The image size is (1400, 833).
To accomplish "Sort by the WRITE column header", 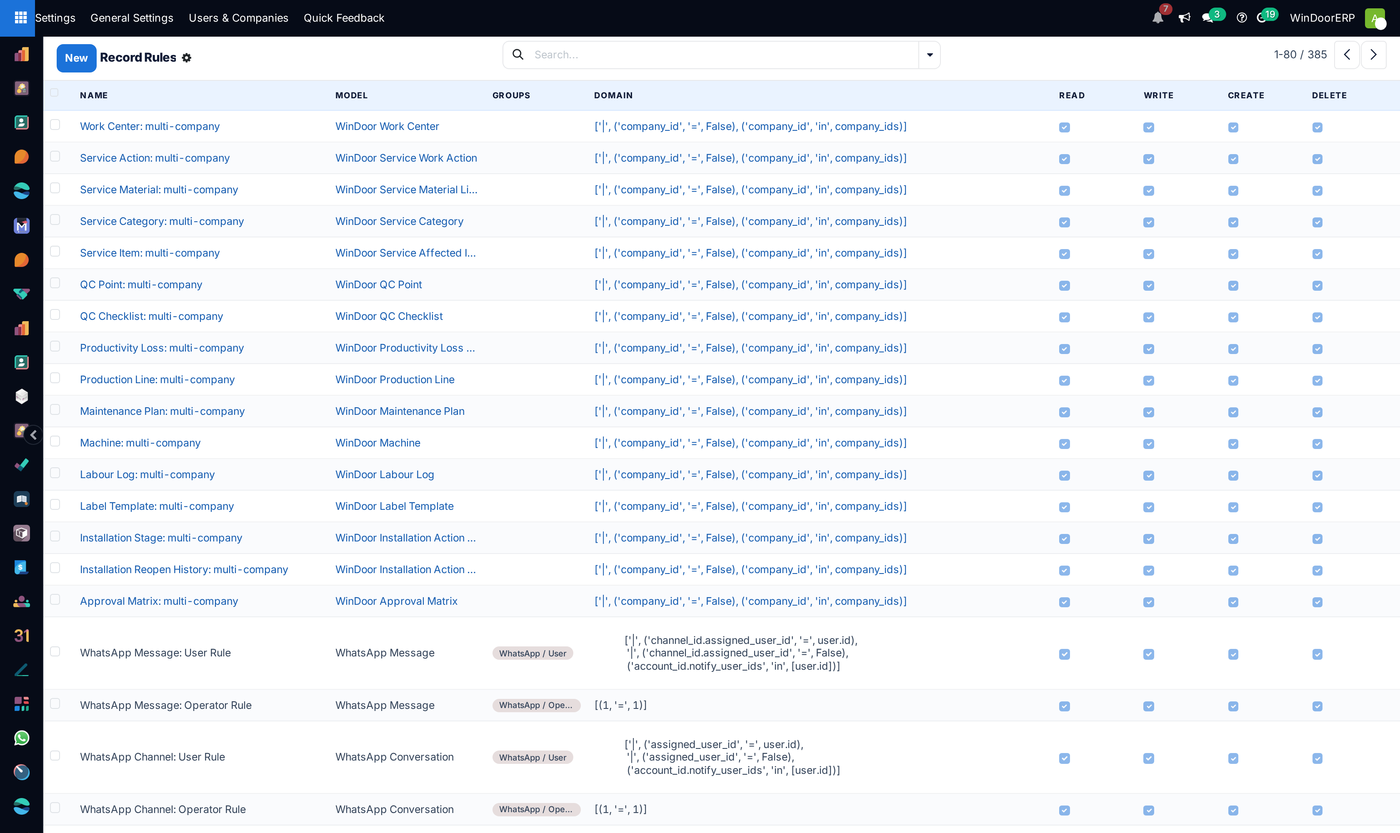I will [1158, 95].
